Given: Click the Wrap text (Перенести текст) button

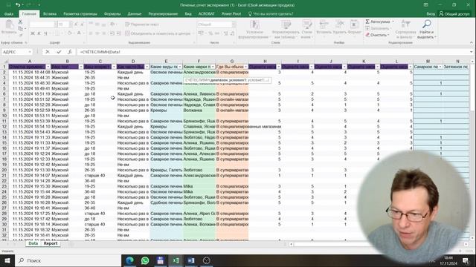Looking at the screenshot, I should click(x=142, y=24).
